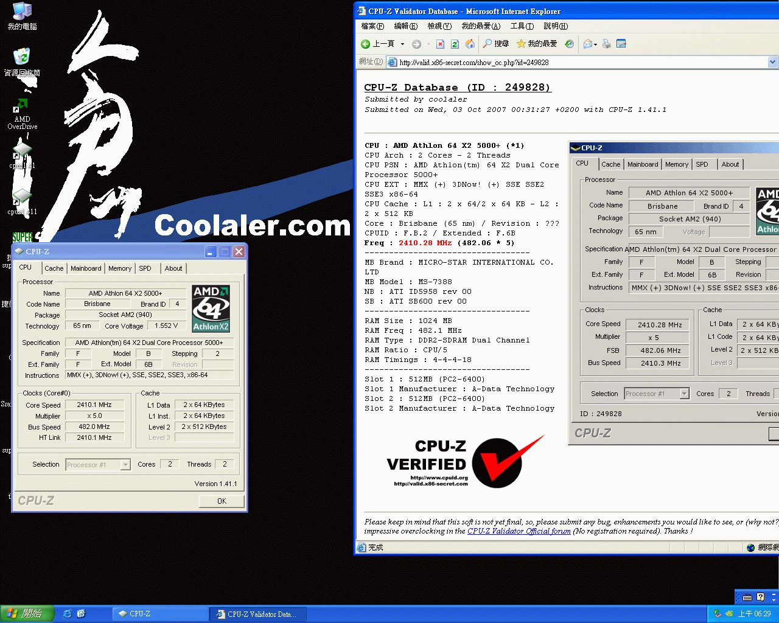Print the page with the printer icon
This screenshot has width=779, height=623.
(x=606, y=44)
